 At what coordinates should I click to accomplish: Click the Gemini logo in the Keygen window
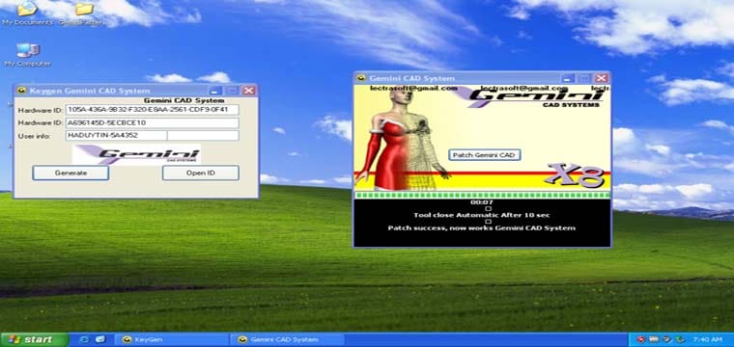tap(136, 154)
